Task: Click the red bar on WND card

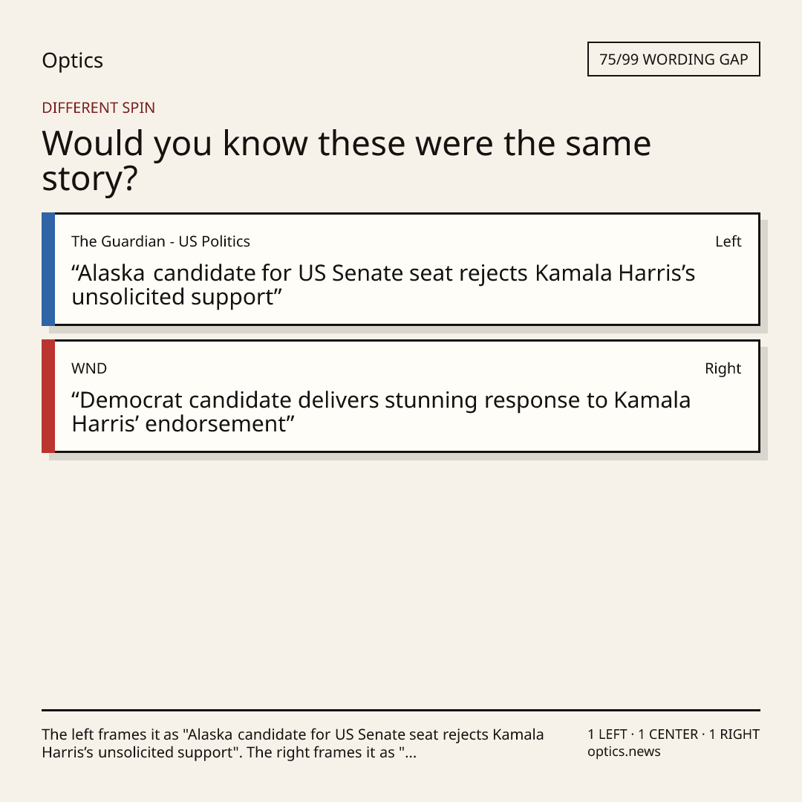Action: pos(48,396)
